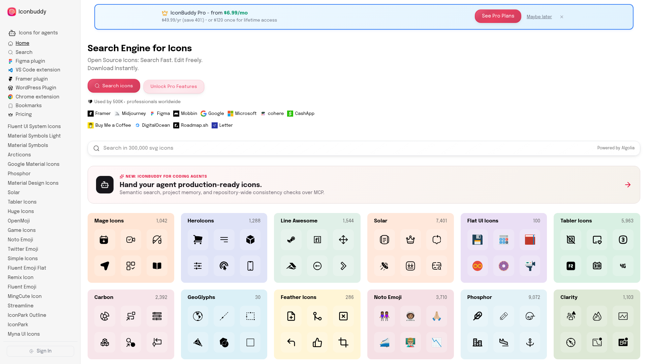This screenshot has width=647, height=364.
Task: Open the Line Awesome icon set title
Action: (x=299, y=221)
